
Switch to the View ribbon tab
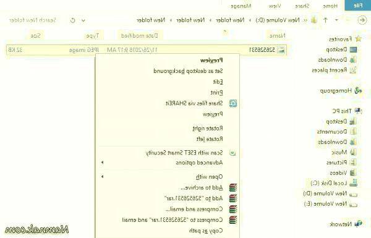pos(275,6)
